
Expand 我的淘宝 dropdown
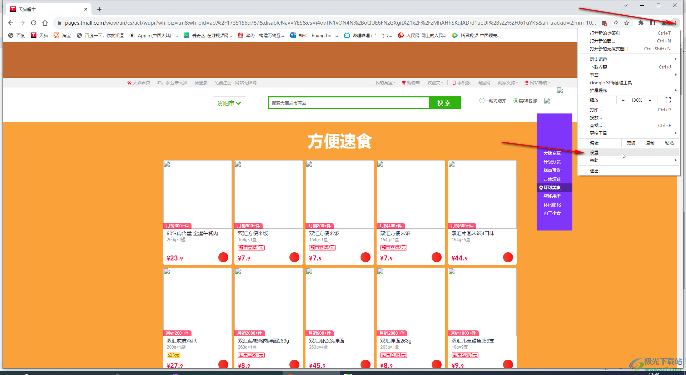(x=385, y=83)
